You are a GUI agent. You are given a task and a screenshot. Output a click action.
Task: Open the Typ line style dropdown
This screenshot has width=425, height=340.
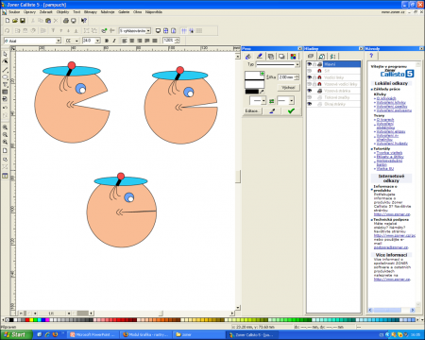pyautogui.click(x=297, y=64)
